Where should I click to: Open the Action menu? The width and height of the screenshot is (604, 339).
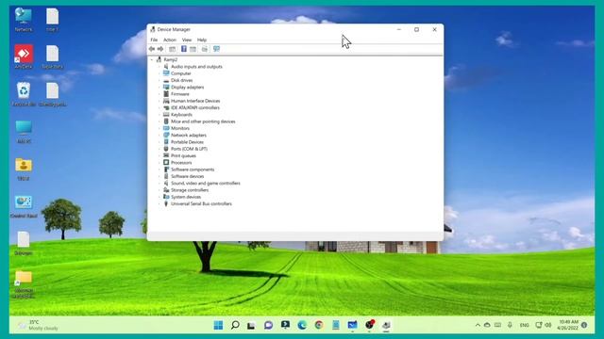[170, 40]
